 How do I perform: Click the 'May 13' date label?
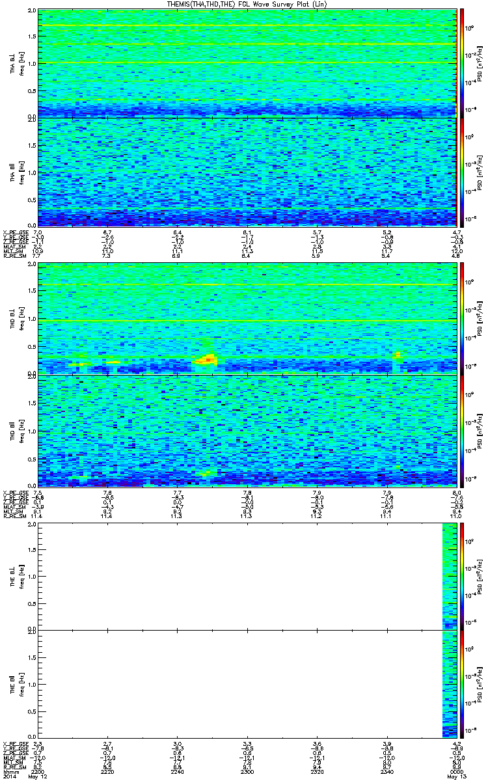457,777
